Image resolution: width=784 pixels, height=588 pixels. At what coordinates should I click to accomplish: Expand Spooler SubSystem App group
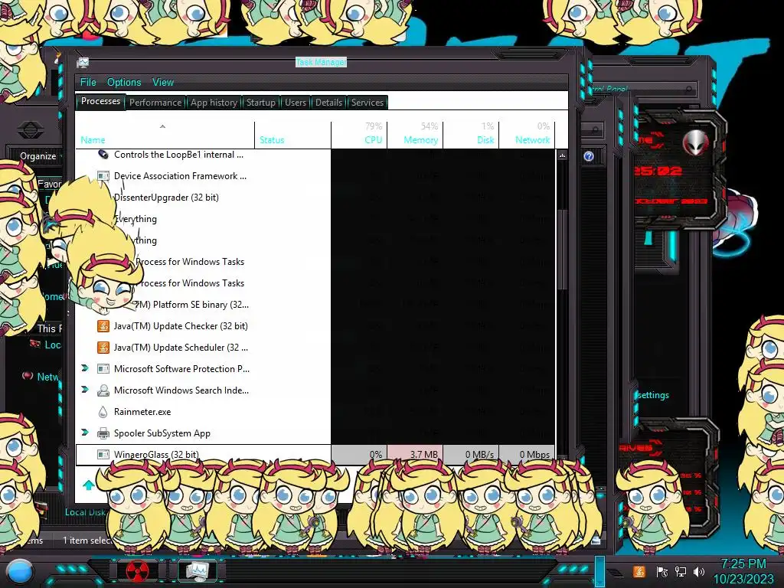point(84,433)
